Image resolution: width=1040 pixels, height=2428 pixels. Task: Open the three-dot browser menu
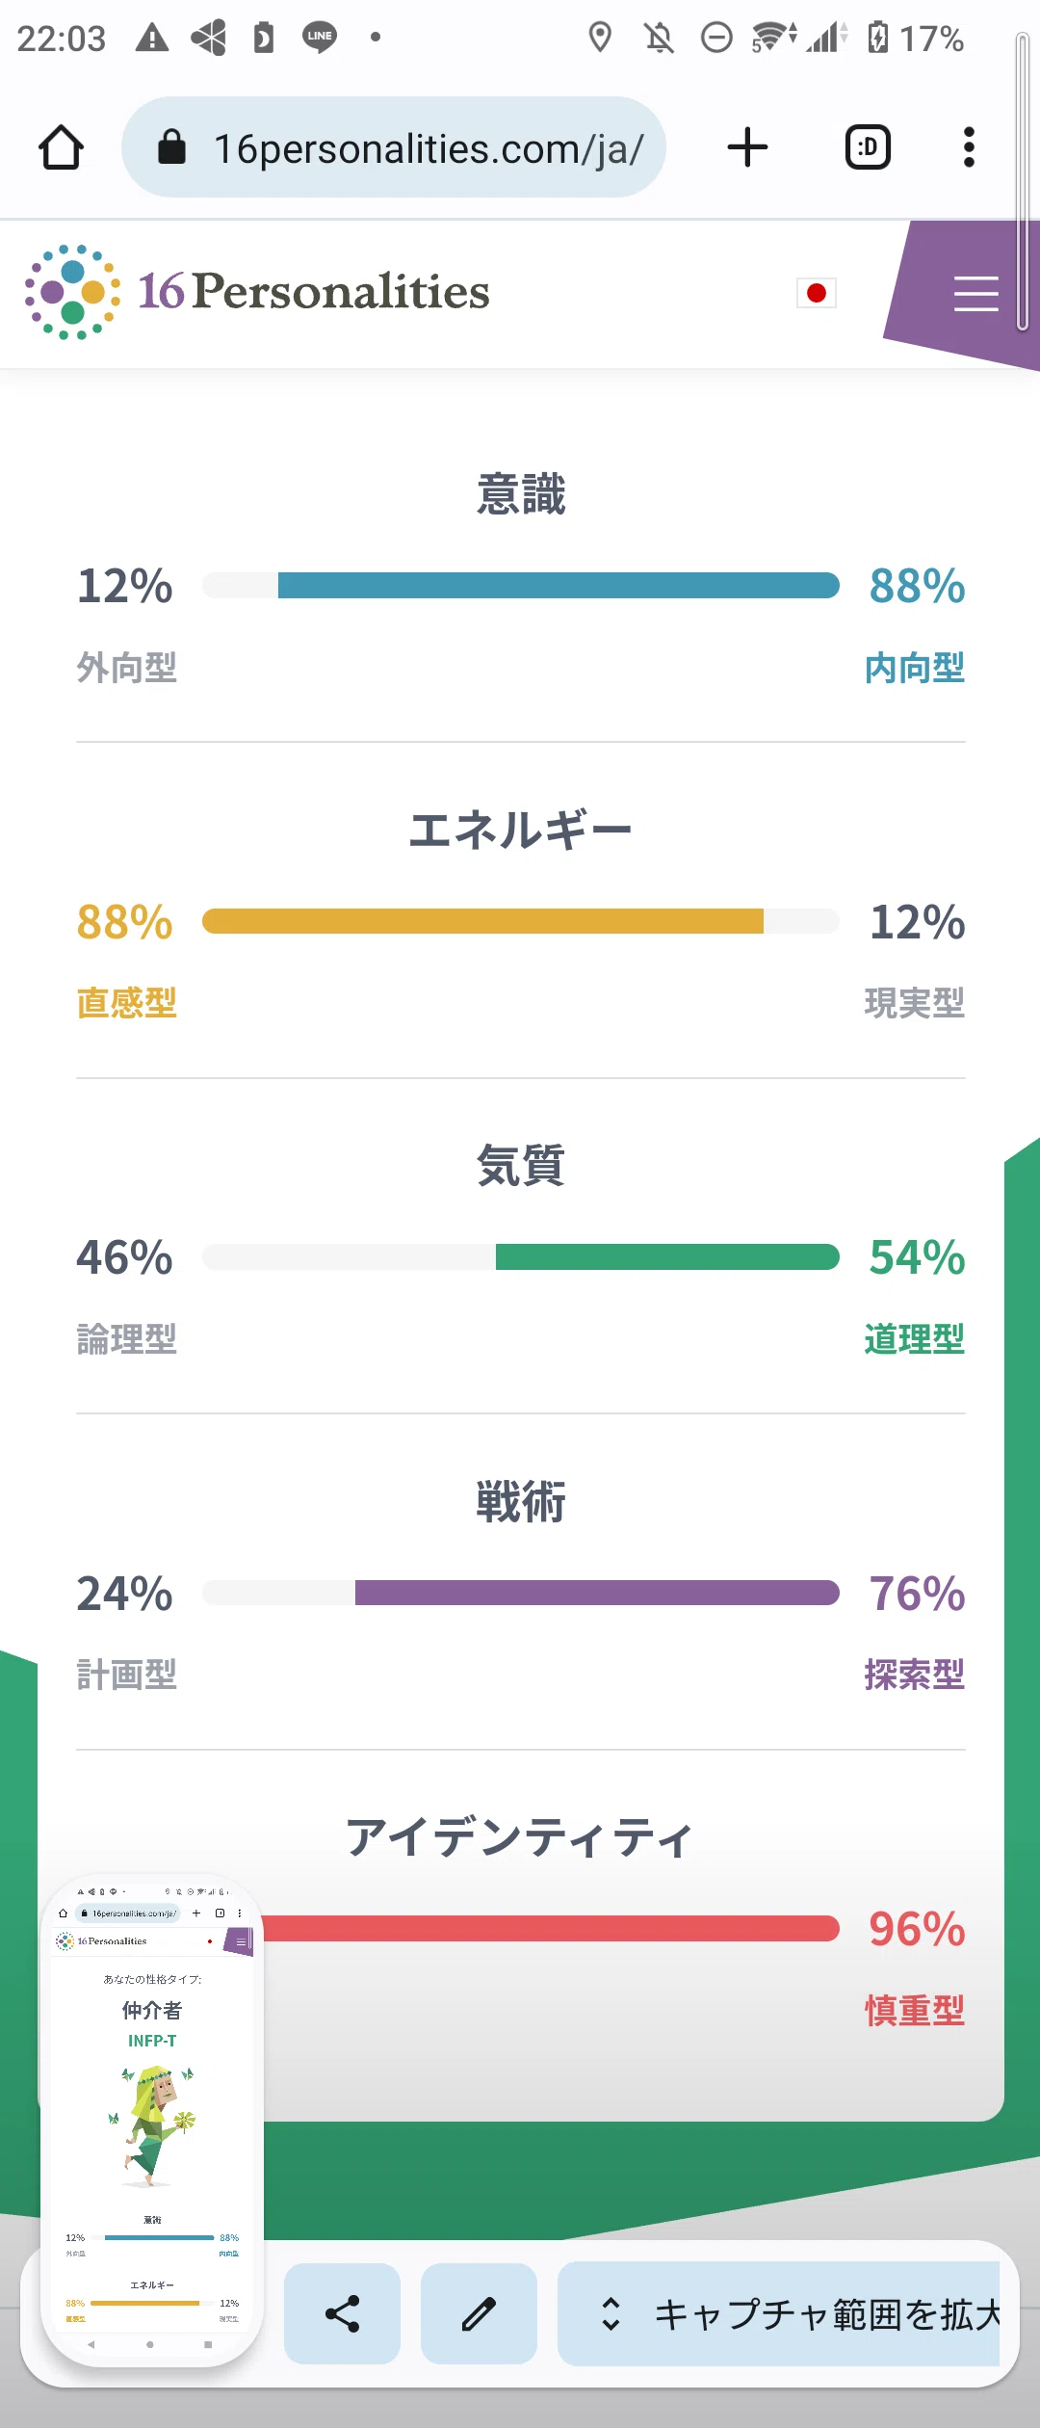point(969,147)
